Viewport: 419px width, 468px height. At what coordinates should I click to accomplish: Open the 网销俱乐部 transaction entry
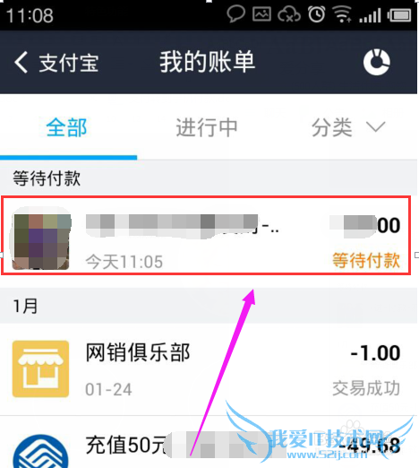[x=209, y=369]
